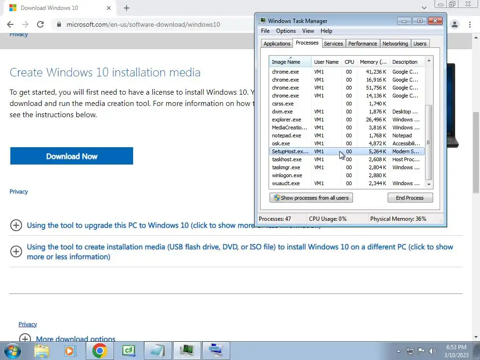Switch to the Users tab
The image size is (480, 360).
(420, 44)
